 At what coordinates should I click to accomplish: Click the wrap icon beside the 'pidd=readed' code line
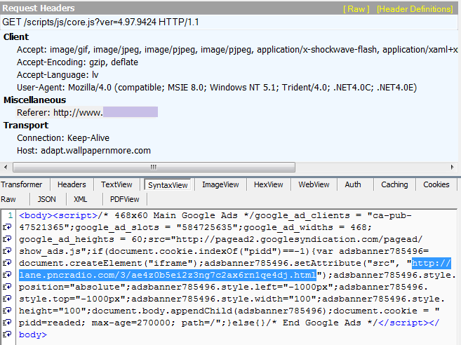click(7, 323)
